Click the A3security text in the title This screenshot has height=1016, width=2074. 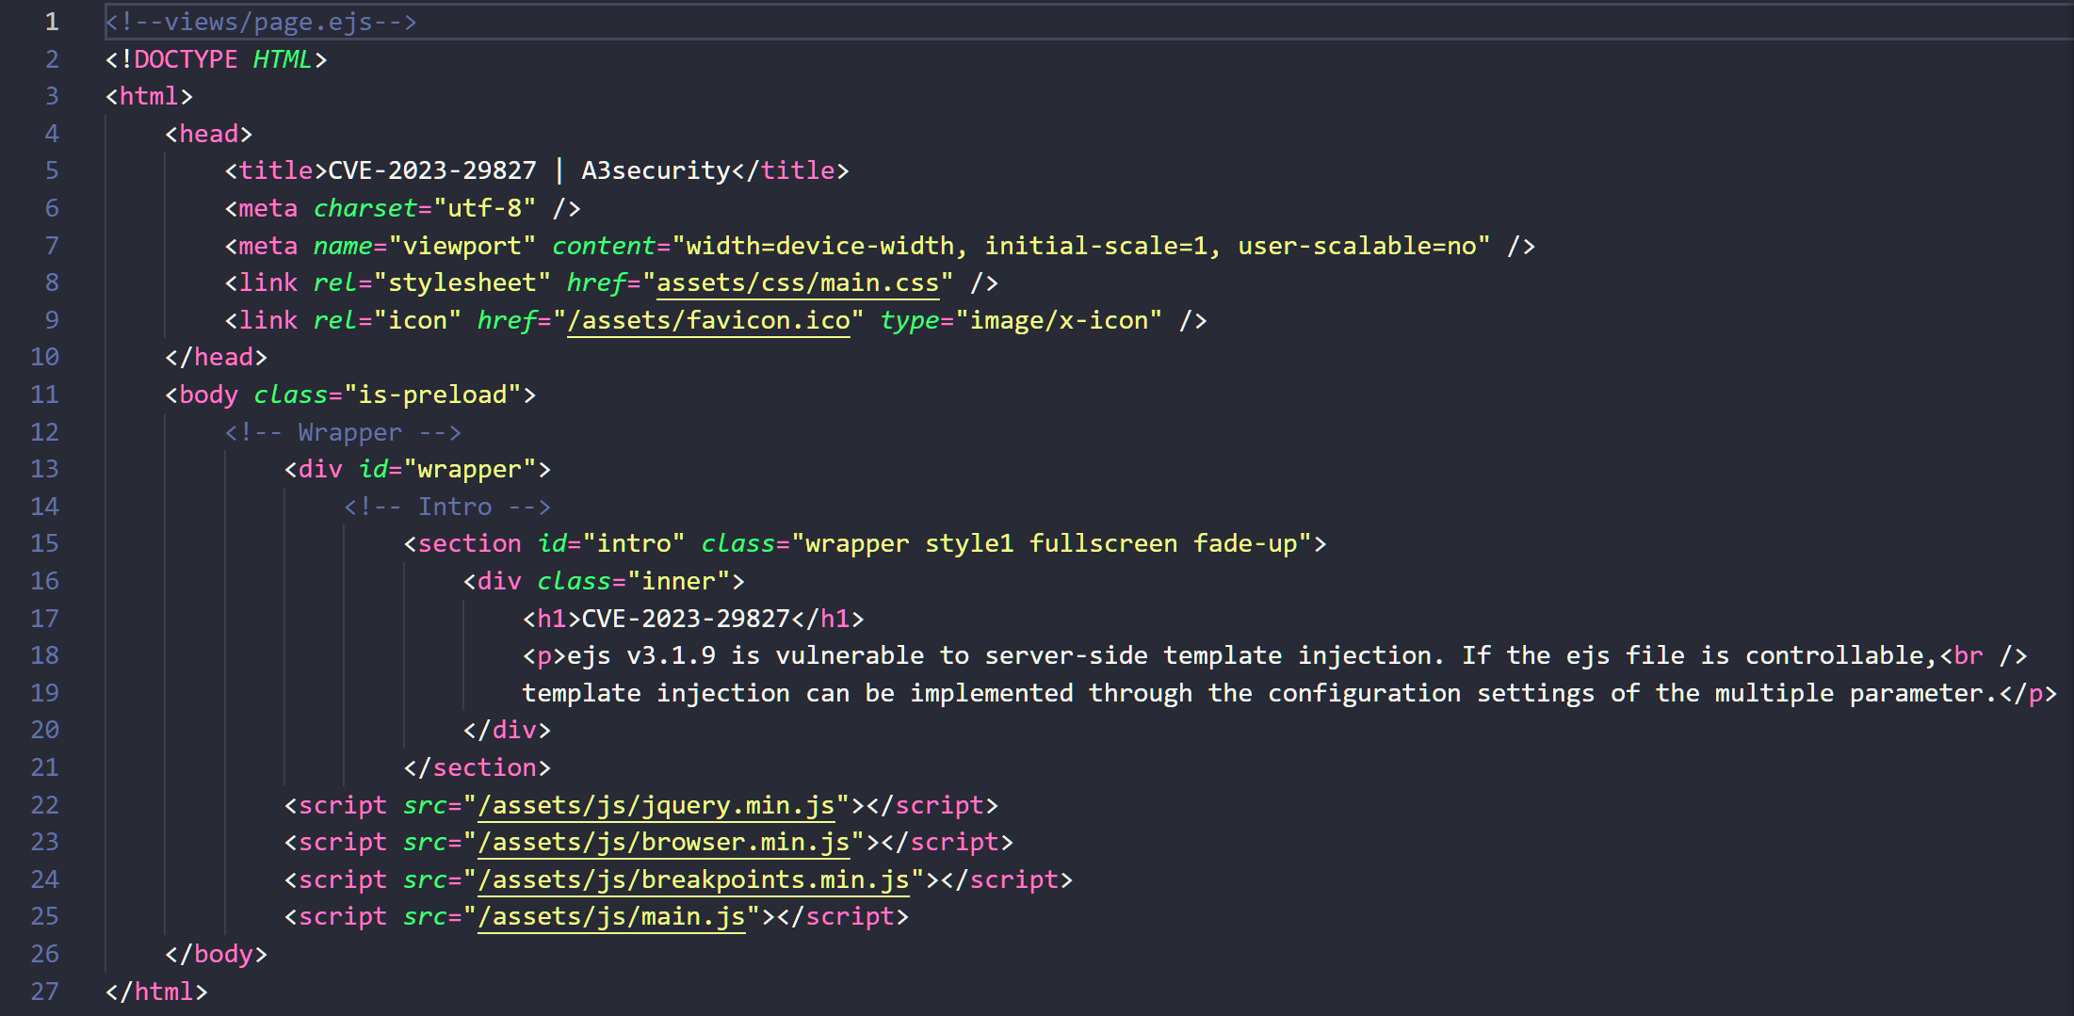[656, 170]
